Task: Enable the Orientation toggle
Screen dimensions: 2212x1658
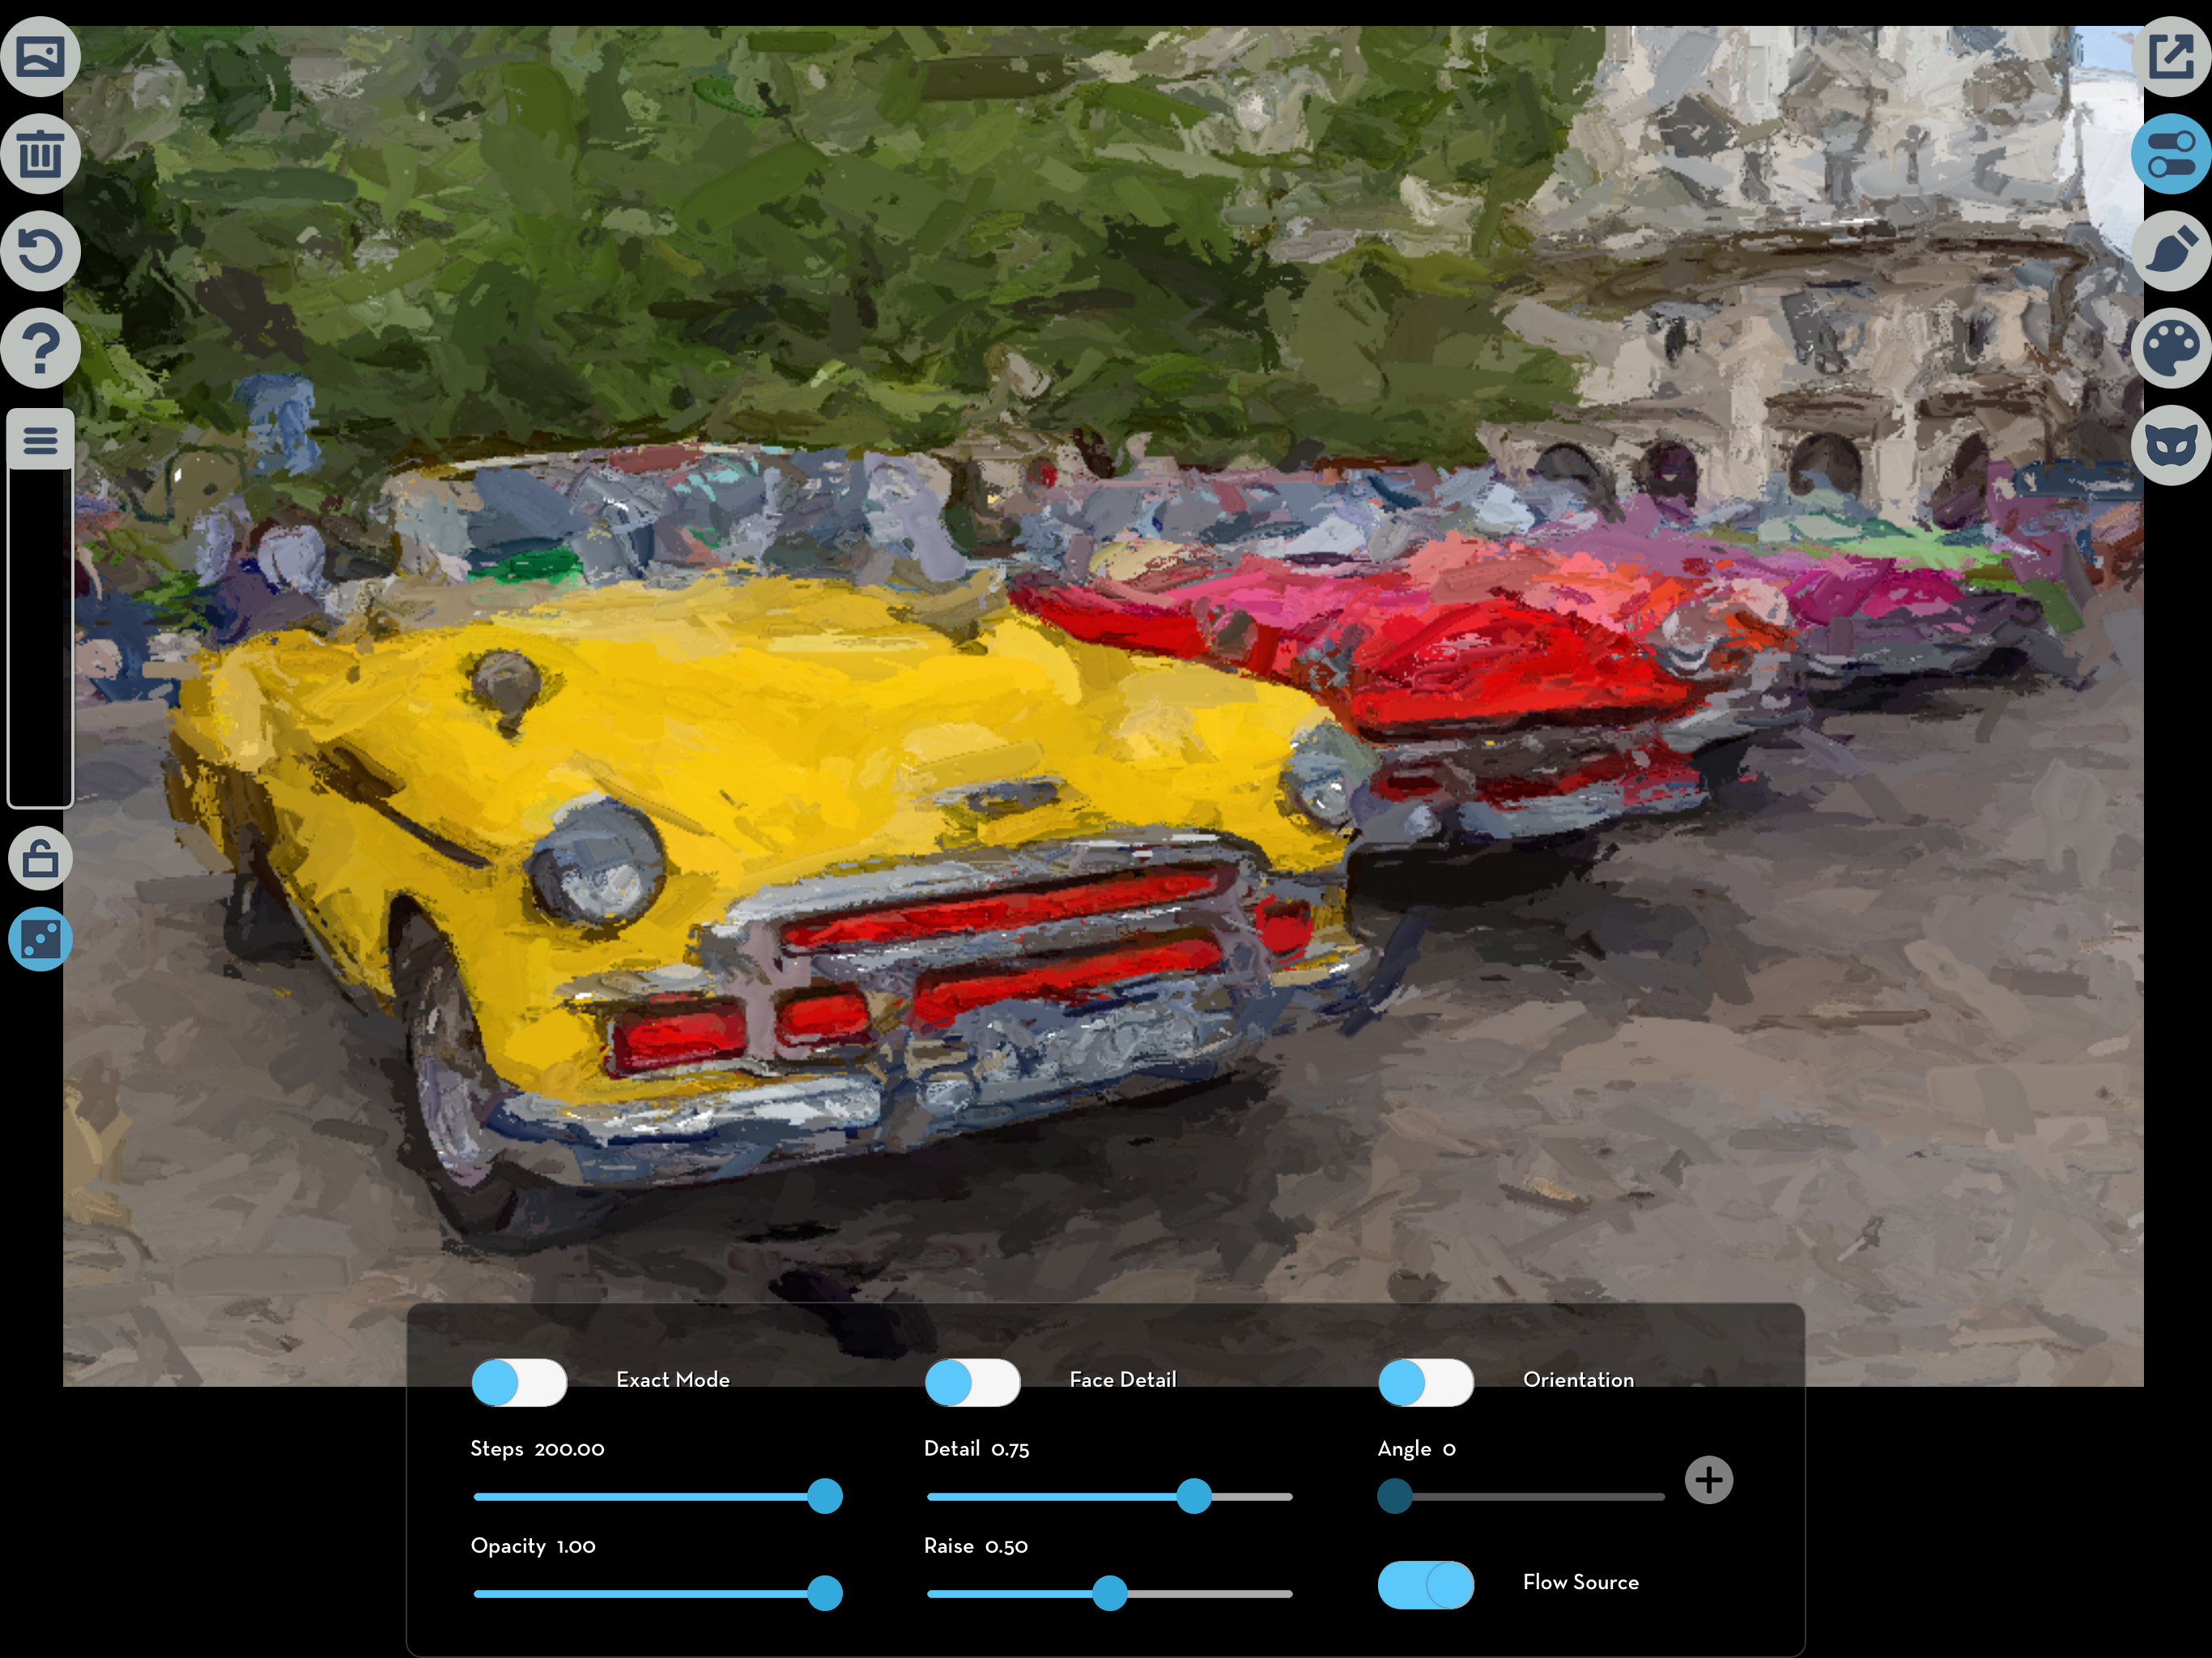Action: [x=1425, y=1382]
